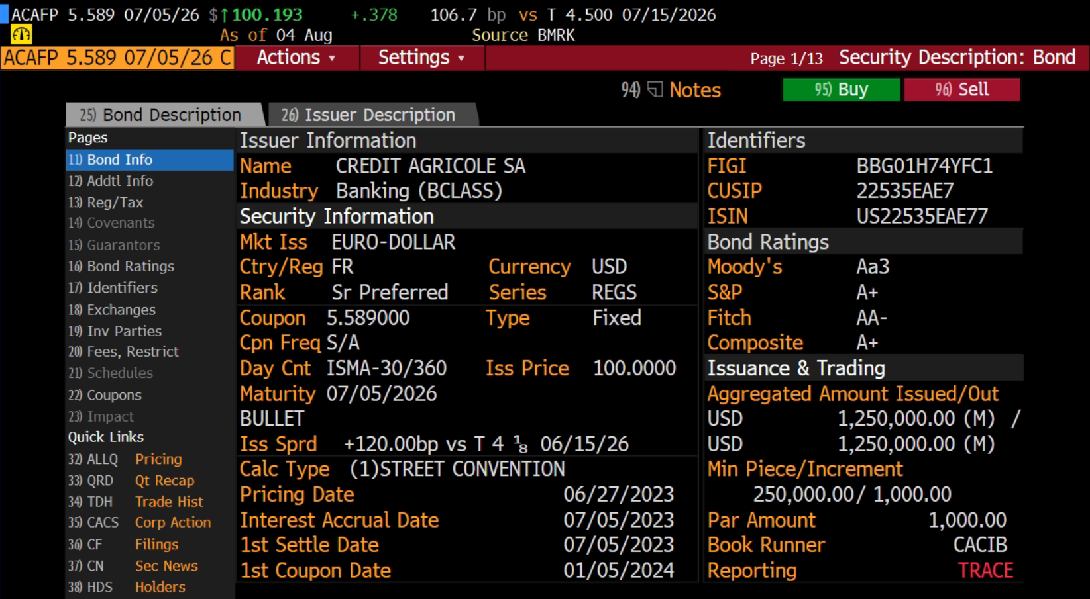
Task: Click the price 100.193 in the header
Action: tap(267, 15)
